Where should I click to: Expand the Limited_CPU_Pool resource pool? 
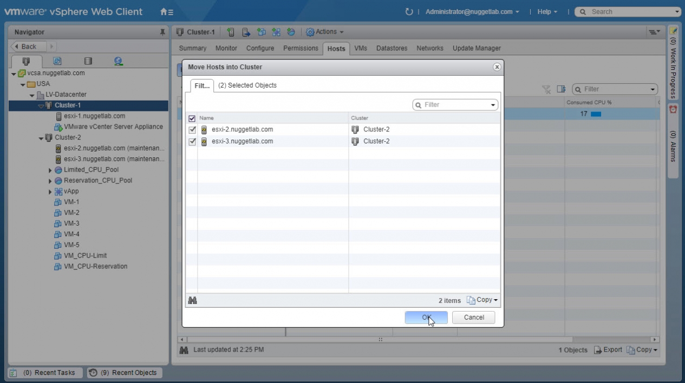point(50,170)
